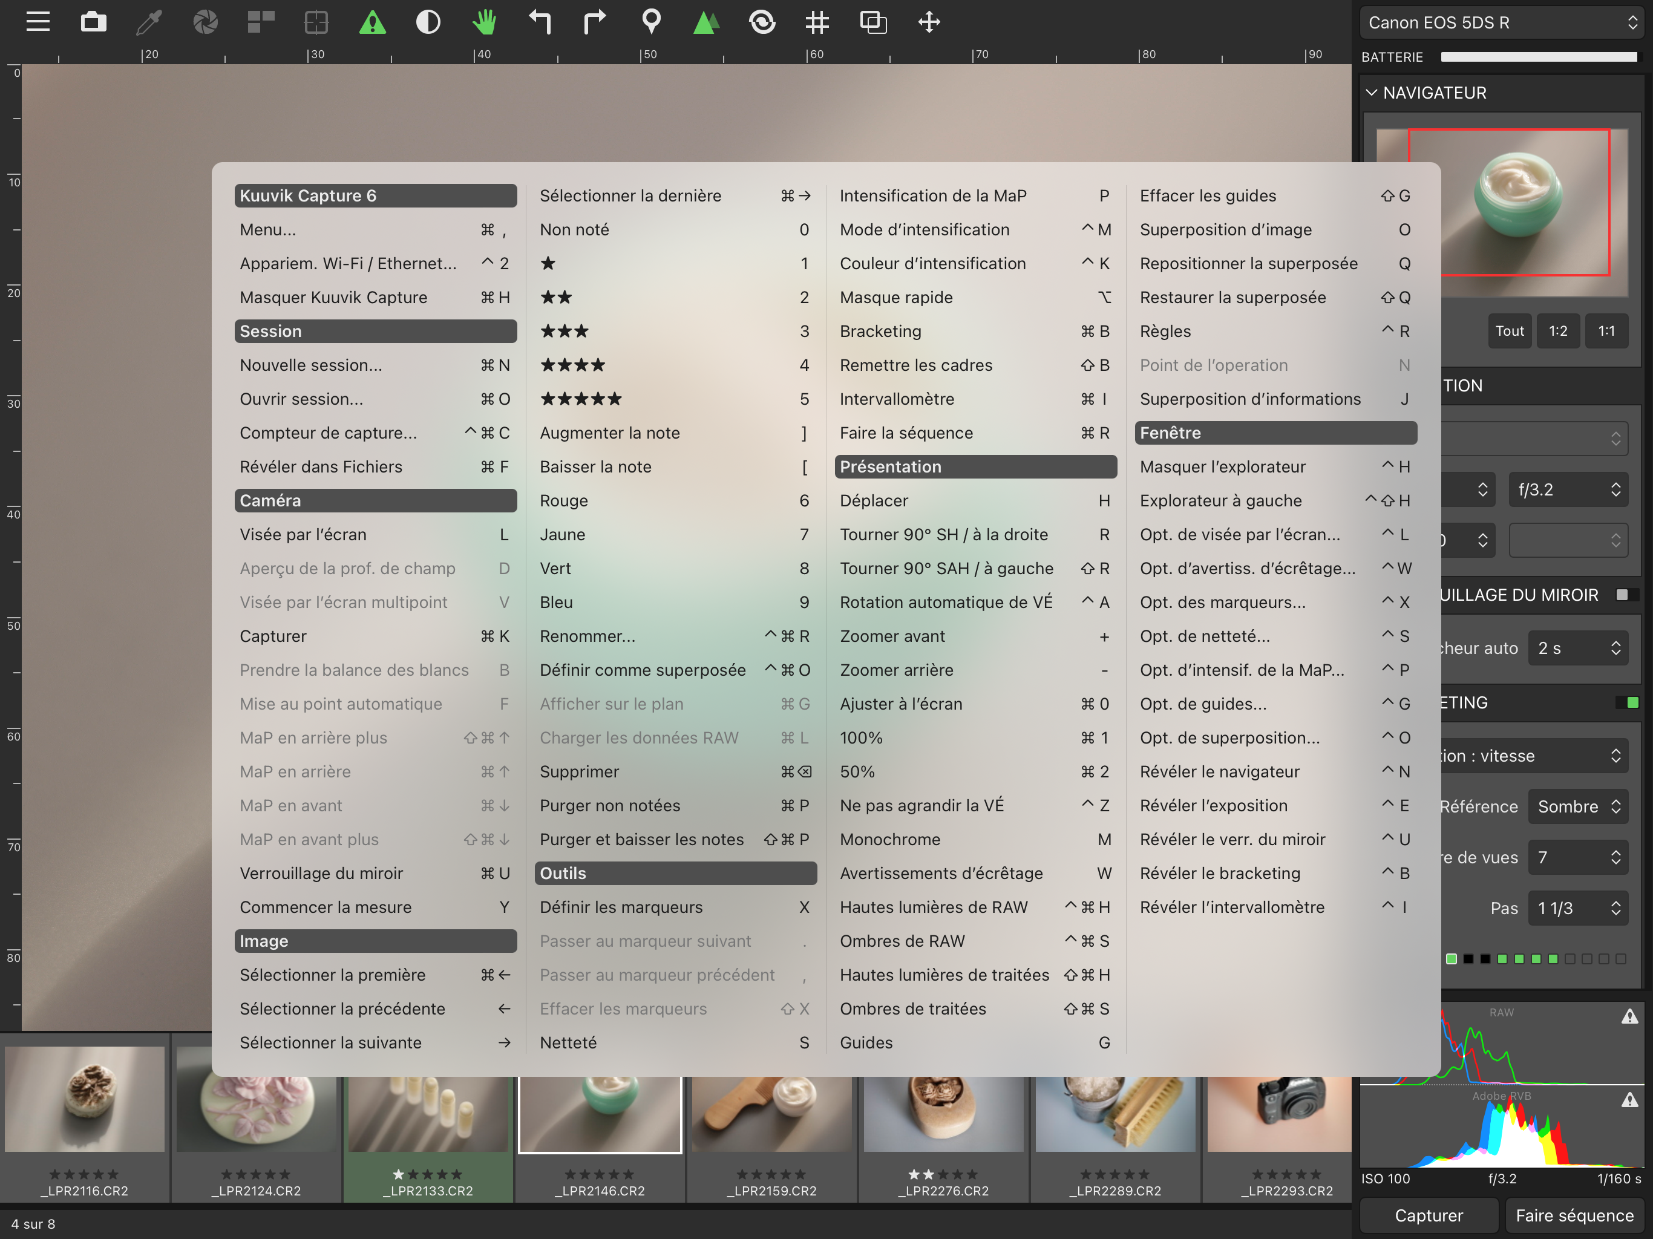Rotate image clockwise with right arrow
Viewport: 1653px width, 1239px height.
pyautogui.click(x=595, y=22)
